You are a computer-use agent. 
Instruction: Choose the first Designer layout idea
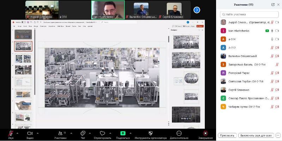pyautogui.click(x=186, y=42)
